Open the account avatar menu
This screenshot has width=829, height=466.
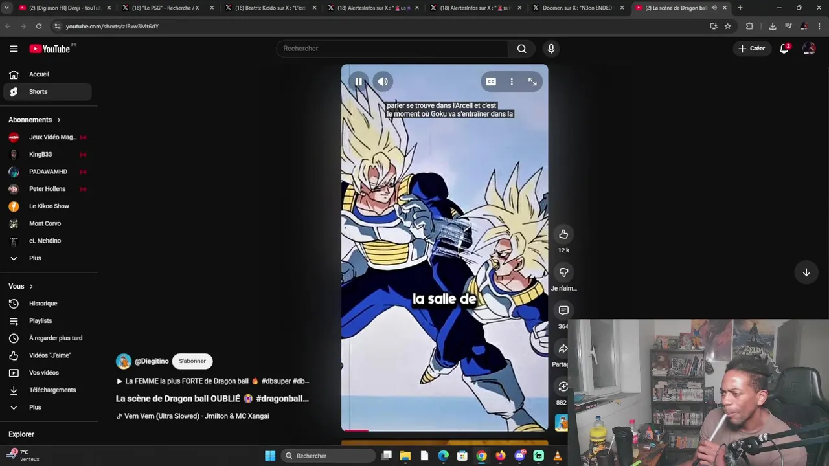[x=809, y=49]
